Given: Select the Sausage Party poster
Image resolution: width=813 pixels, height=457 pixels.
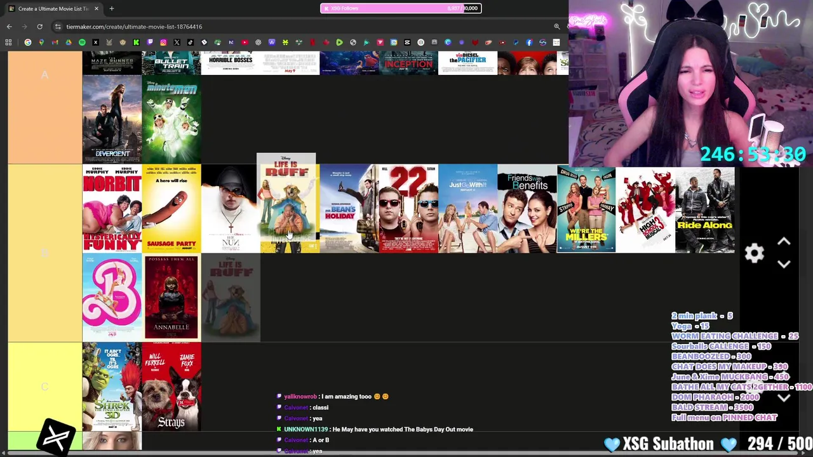Looking at the screenshot, I should pyautogui.click(x=171, y=208).
